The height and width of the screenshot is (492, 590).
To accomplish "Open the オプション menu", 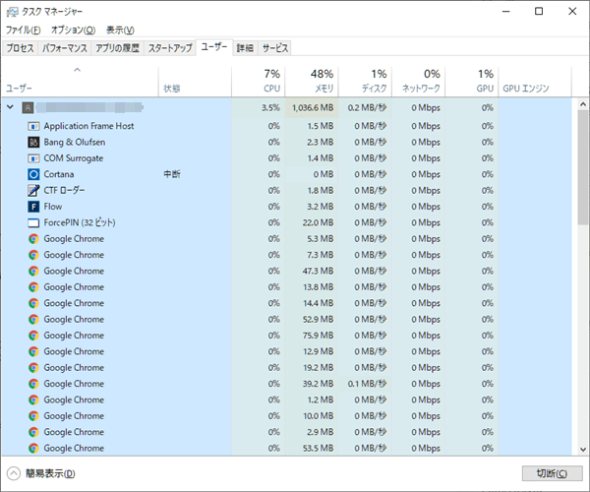I will [x=74, y=30].
